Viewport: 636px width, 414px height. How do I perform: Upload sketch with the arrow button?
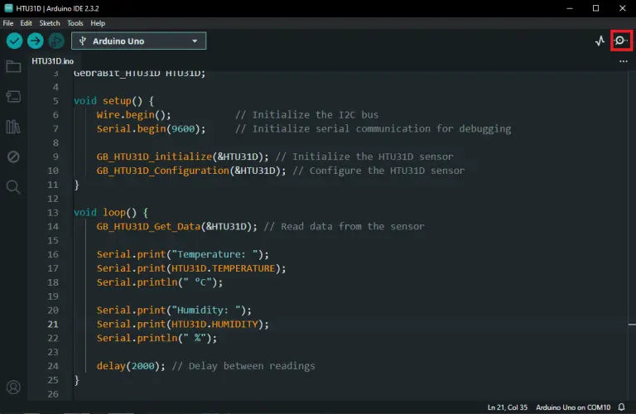[36, 41]
